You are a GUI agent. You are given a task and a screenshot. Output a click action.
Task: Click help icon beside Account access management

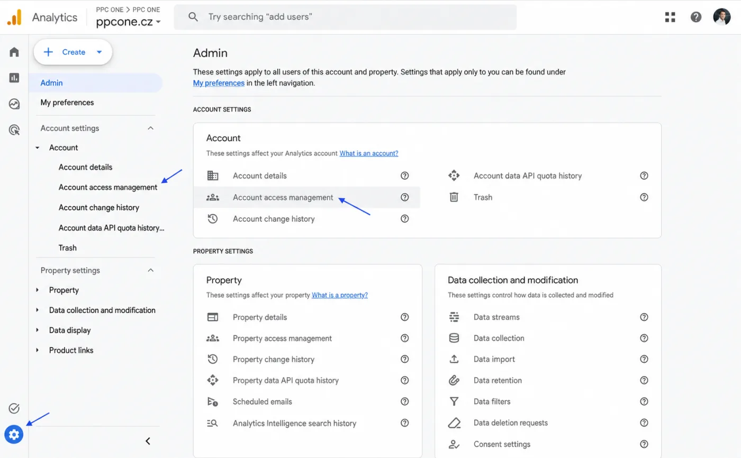click(405, 197)
